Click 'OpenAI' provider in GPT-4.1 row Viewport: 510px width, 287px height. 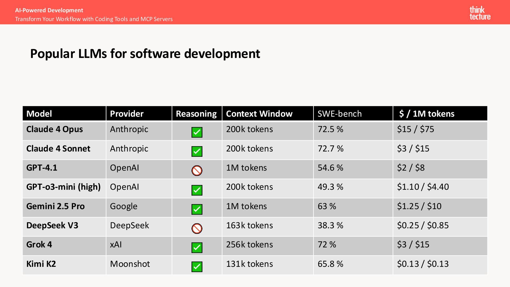124,168
